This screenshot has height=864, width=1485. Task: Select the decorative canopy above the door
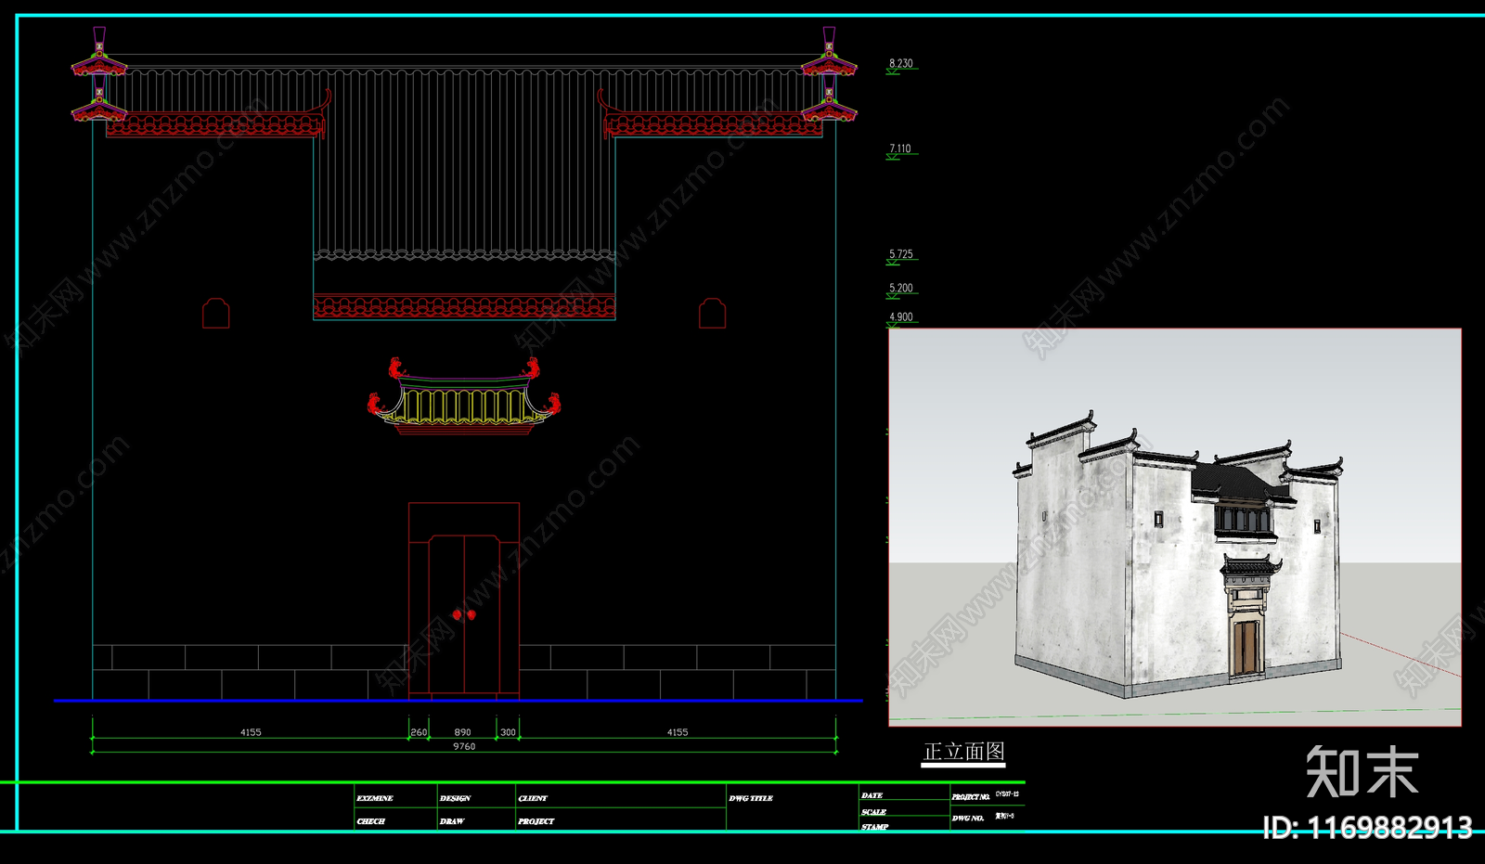pos(464,396)
